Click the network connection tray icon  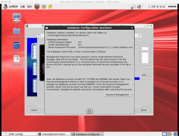pos(133,7)
